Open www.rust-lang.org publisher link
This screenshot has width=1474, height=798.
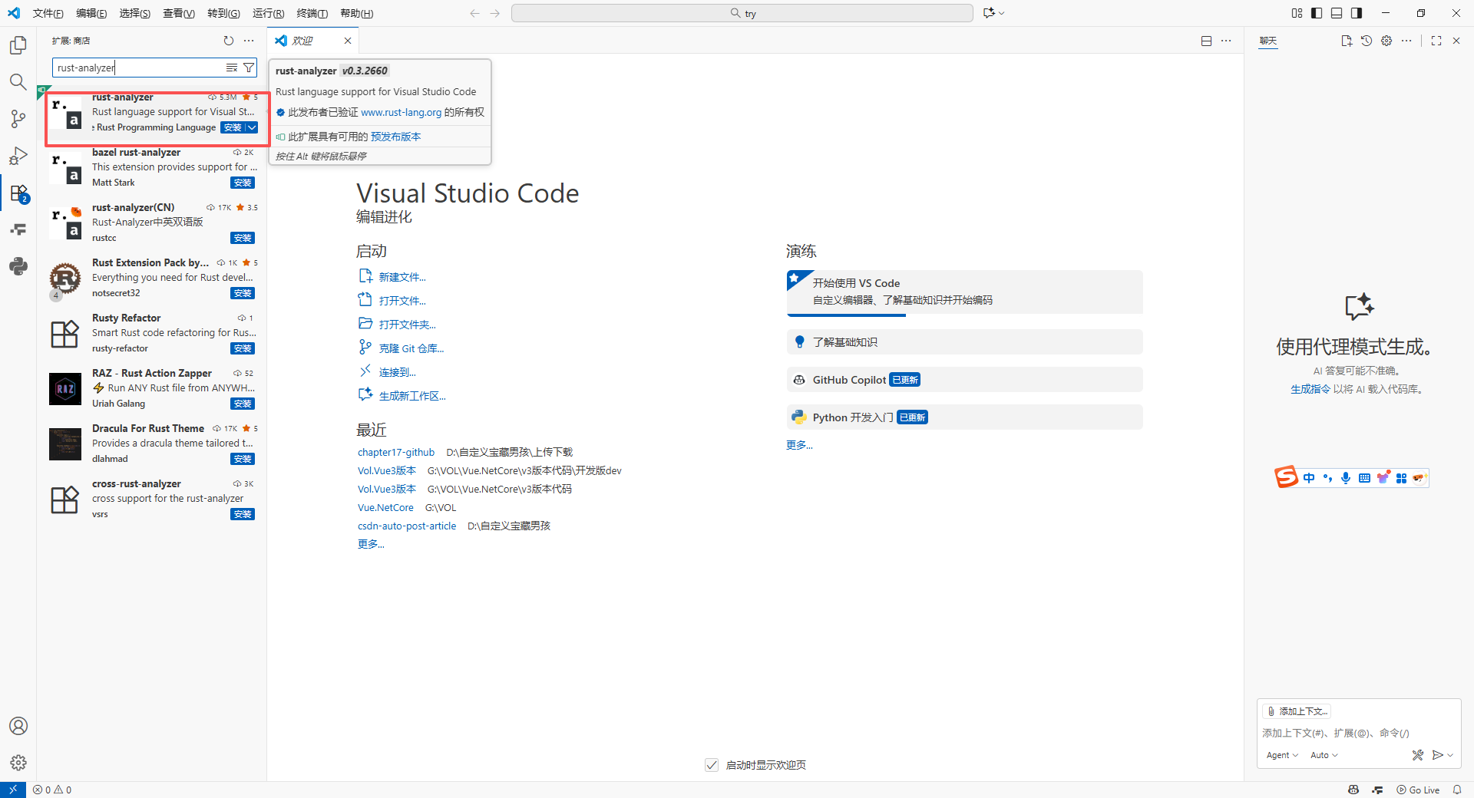point(401,112)
